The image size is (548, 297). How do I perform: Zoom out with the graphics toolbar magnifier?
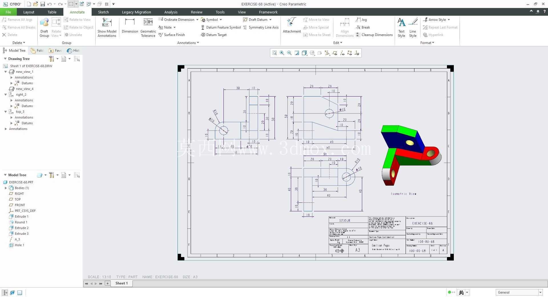[x=289, y=53]
